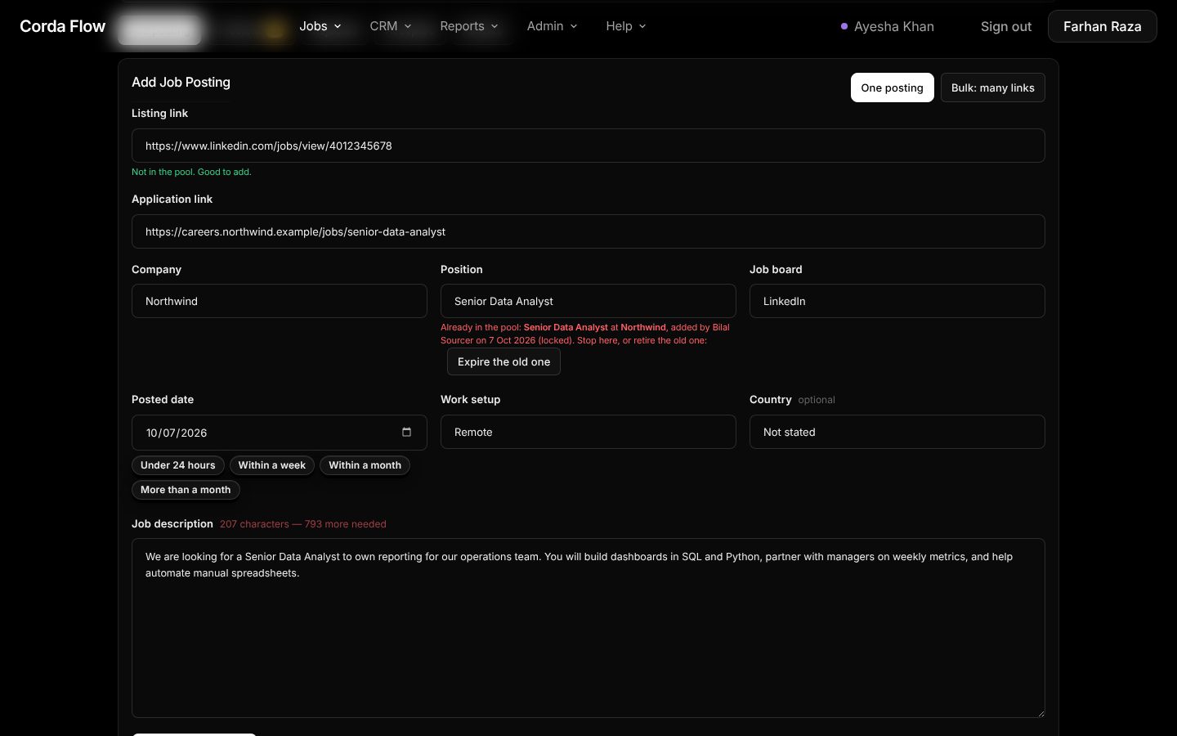Focus the Listing link field
Image resolution: width=1177 pixels, height=736 pixels.
pos(588,146)
